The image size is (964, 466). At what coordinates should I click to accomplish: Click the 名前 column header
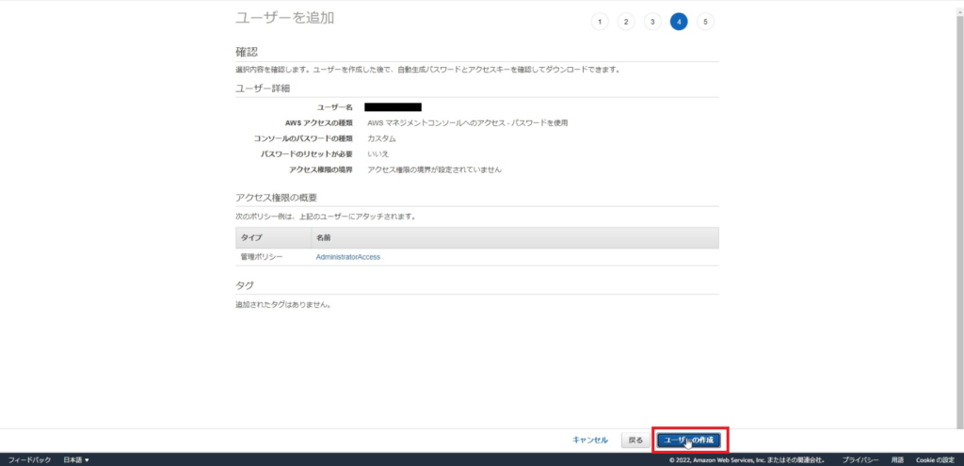pos(324,238)
